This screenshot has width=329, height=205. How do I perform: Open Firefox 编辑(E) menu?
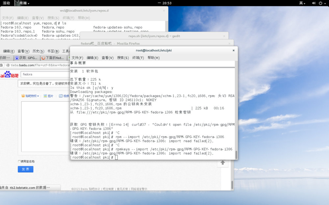[9, 51]
